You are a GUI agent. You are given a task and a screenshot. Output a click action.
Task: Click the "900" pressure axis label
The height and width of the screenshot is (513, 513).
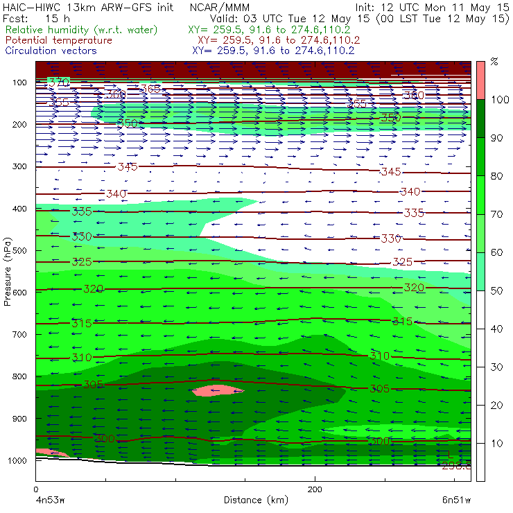coord(19,419)
